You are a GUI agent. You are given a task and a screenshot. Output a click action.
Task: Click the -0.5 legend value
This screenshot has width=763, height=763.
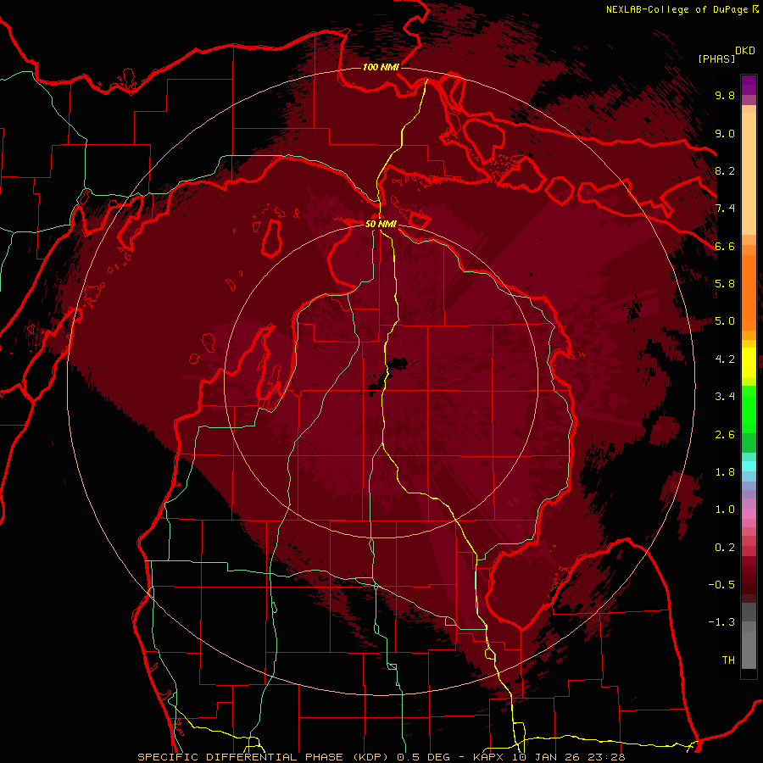tap(721, 585)
